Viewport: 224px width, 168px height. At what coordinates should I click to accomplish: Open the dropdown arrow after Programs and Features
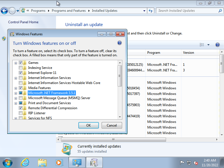point(89,11)
